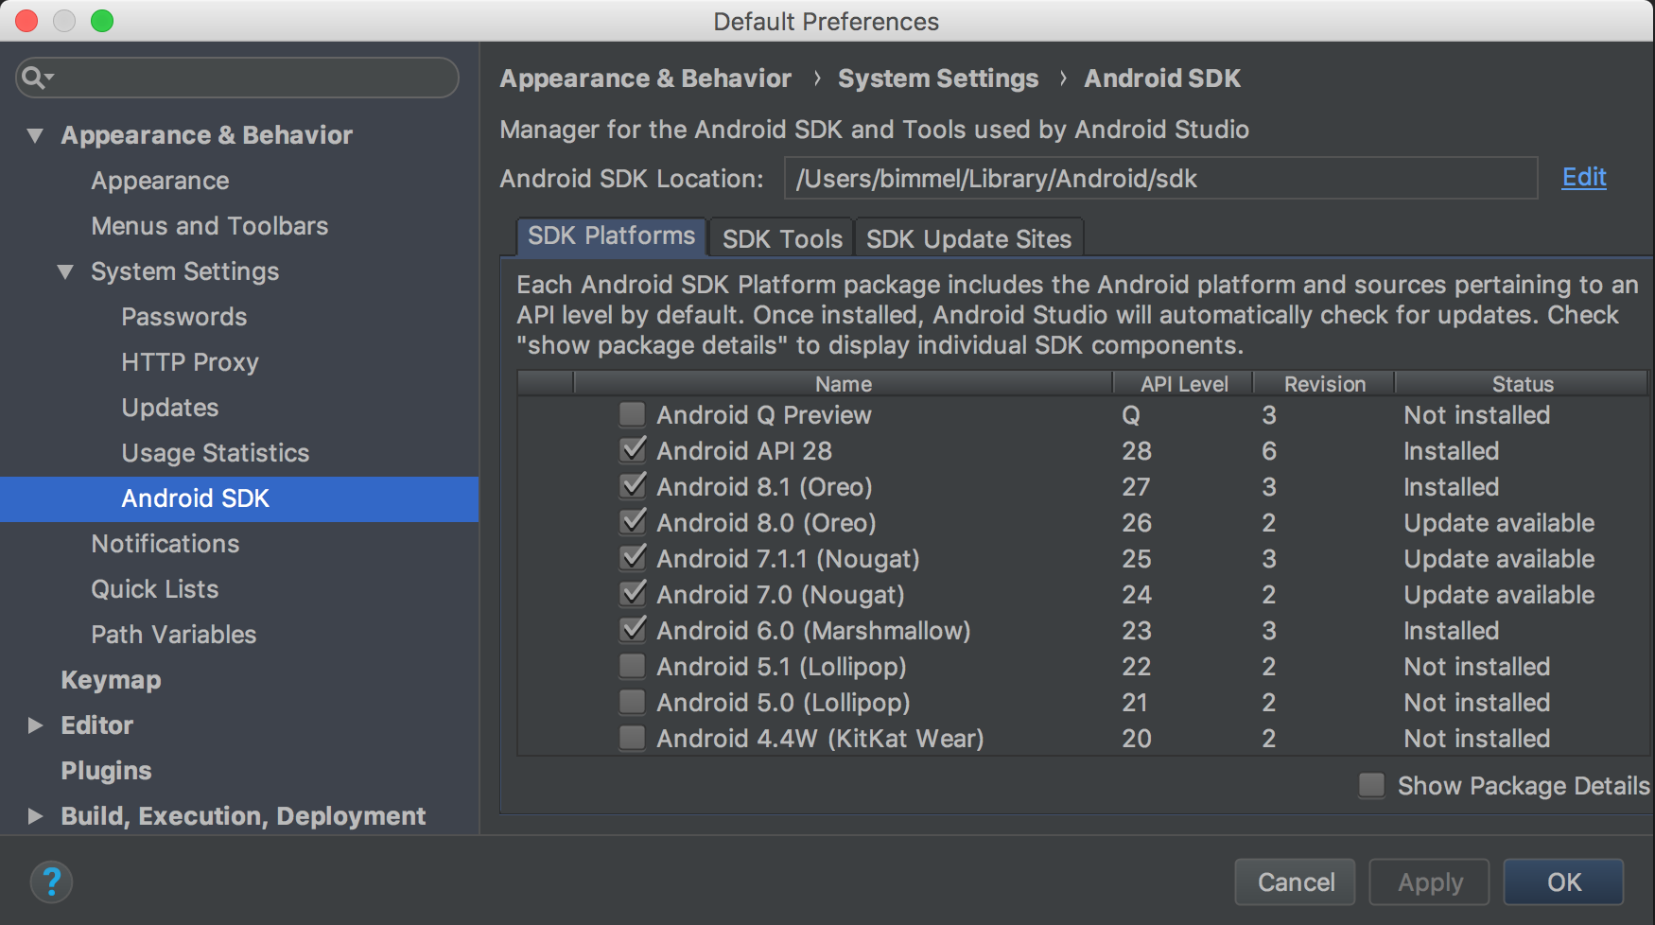Open help via question mark icon
The width and height of the screenshot is (1655, 925).
point(51,882)
